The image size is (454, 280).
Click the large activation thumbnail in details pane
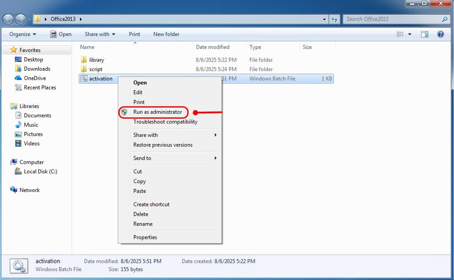[19, 265]
